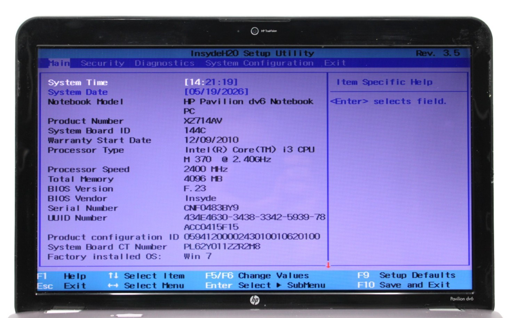Select the System Time value field
This screenshot has height=318, width=509.
click(211, 82)
